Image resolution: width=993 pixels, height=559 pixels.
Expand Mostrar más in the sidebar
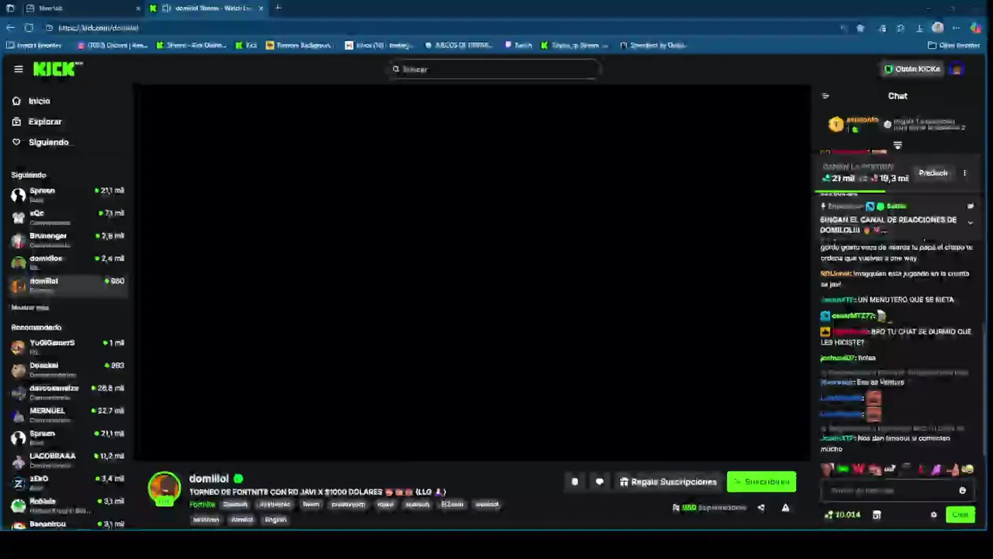pyautogui.click(x=30, y=308)
